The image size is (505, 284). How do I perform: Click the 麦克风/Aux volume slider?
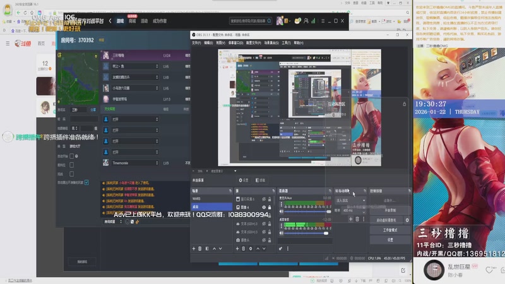pos(306,211)
